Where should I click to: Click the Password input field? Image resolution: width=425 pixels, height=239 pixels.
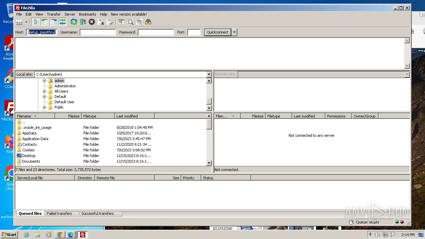(156, 32)
